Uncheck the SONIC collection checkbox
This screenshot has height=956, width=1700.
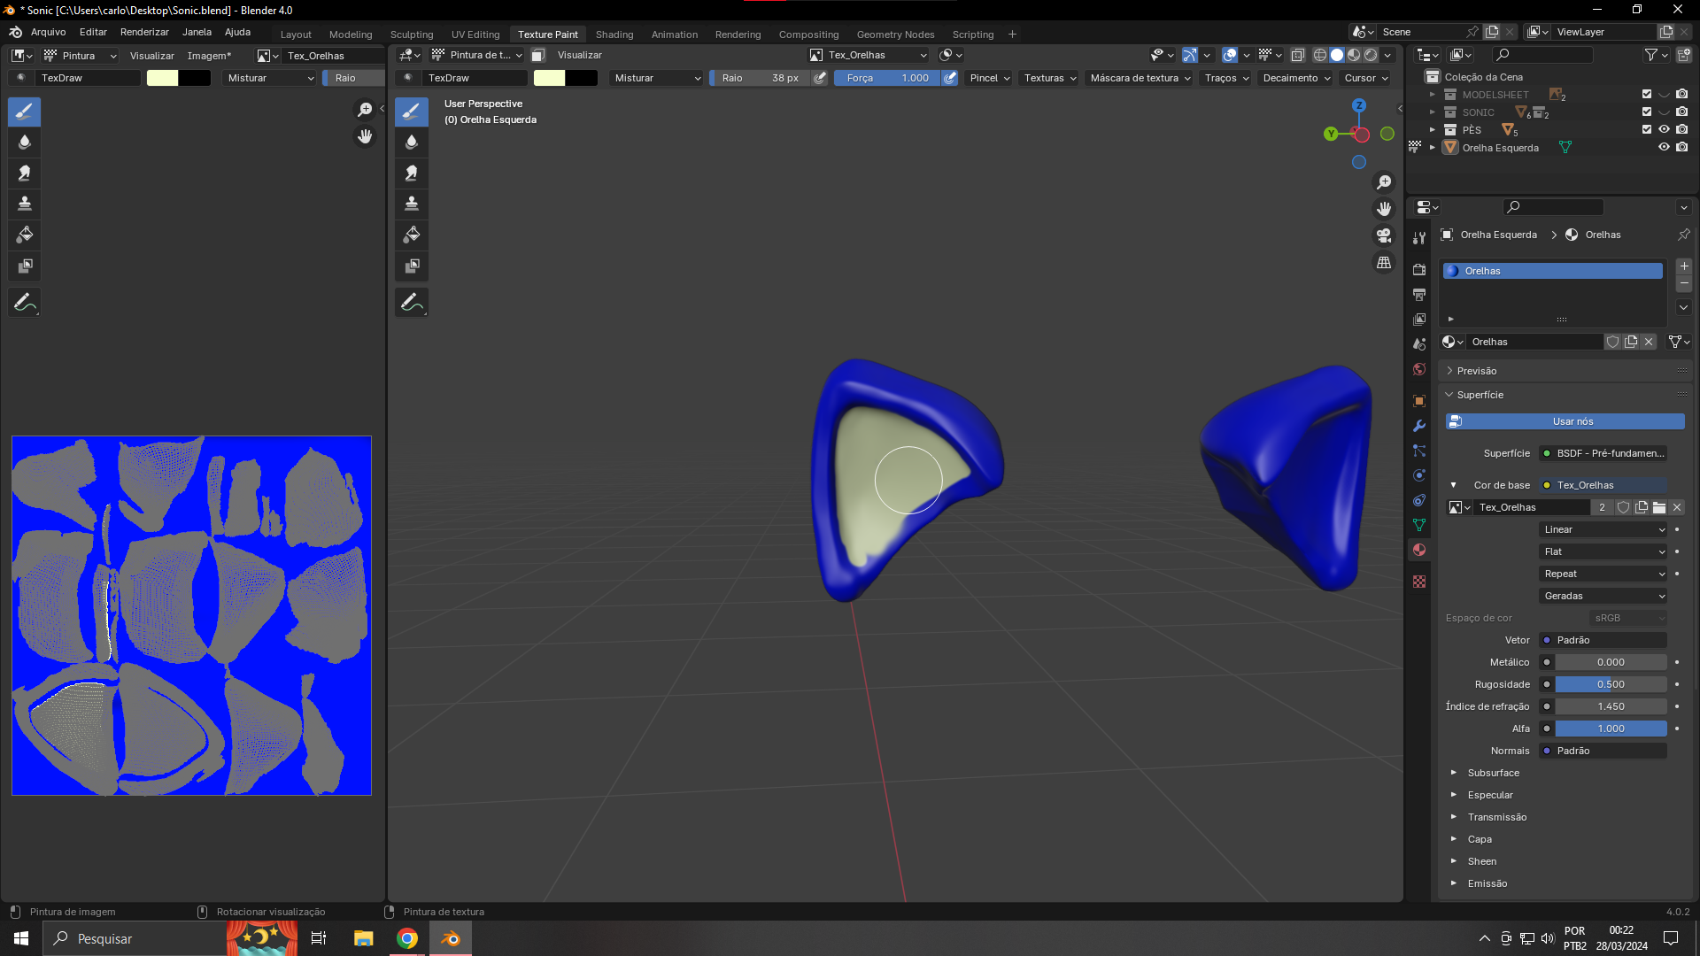tap(1647, 112)
